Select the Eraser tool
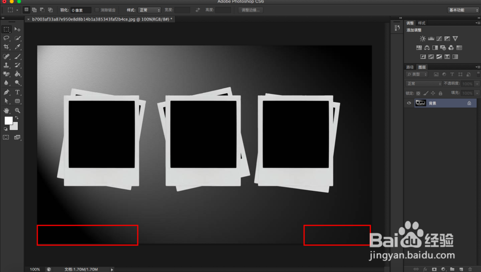Viewport: 481px width, 272px height. tap(6, 74)
